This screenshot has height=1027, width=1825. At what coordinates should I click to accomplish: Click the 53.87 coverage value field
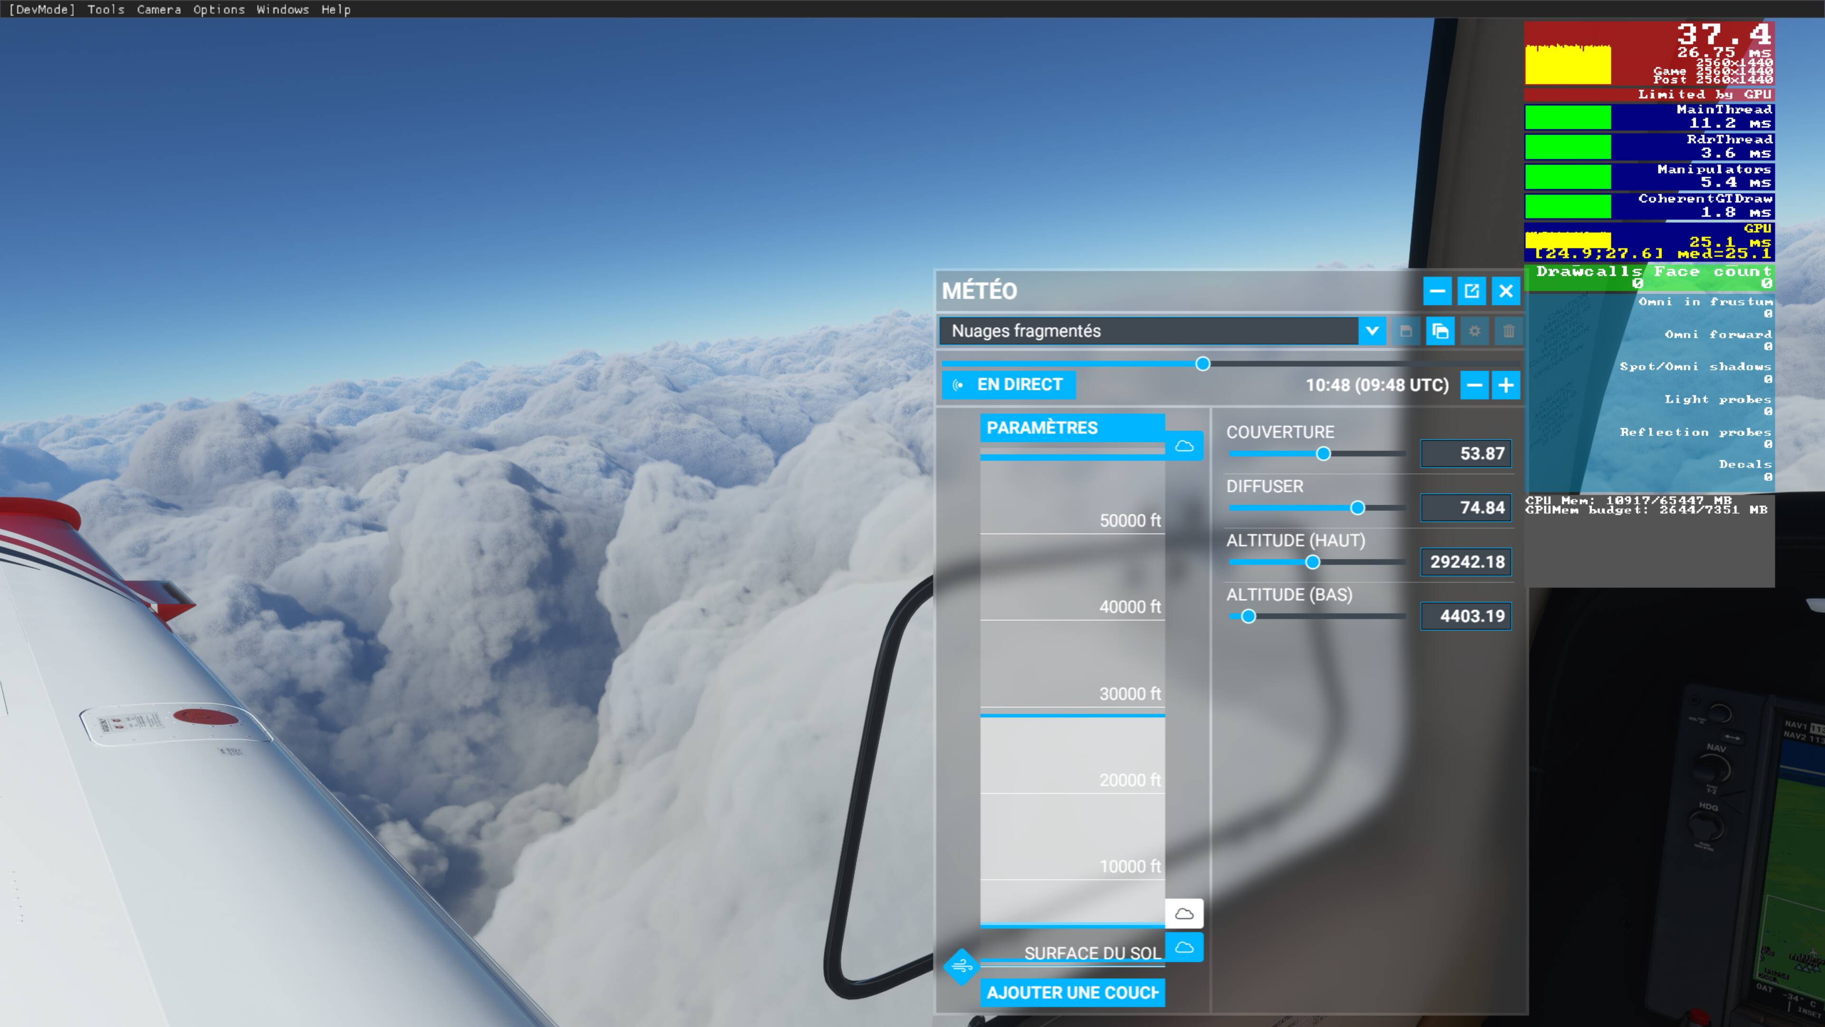(x=1465, y=453)
